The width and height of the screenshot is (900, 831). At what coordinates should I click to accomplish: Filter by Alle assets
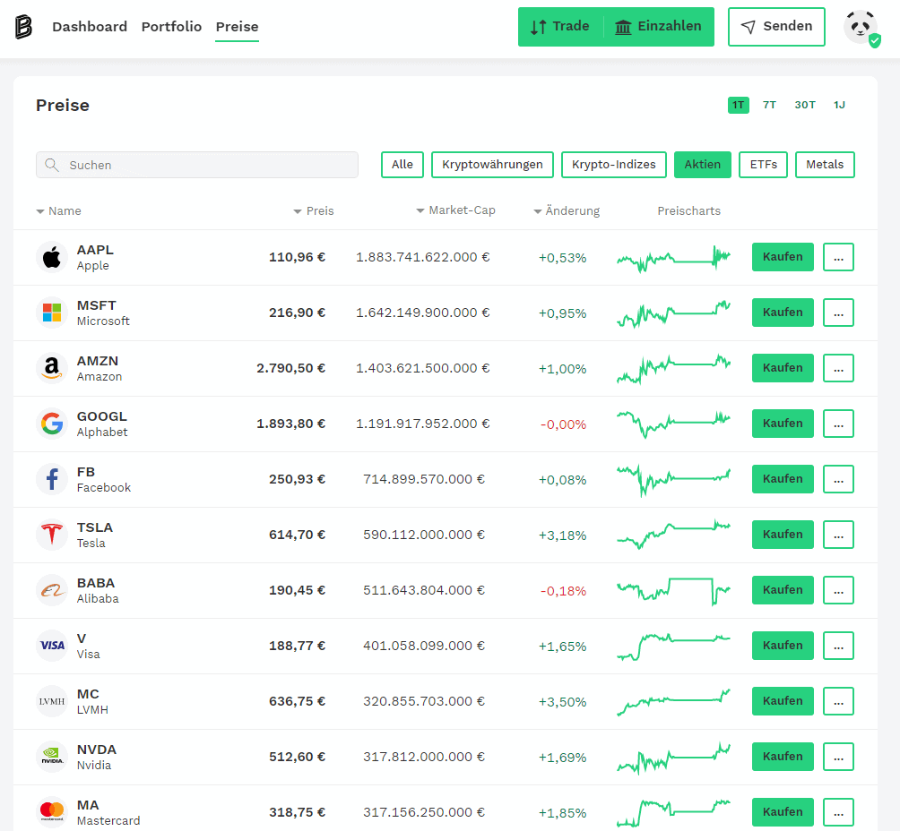click(402, 165)
